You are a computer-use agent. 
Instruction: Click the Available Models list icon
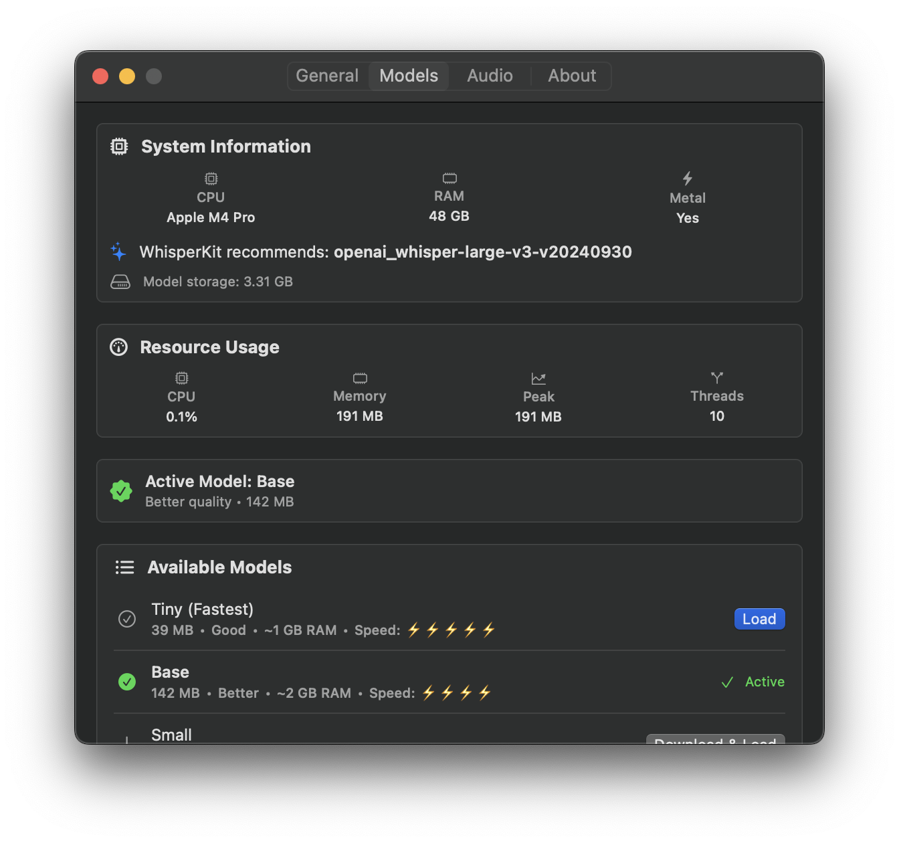[124, 567]
